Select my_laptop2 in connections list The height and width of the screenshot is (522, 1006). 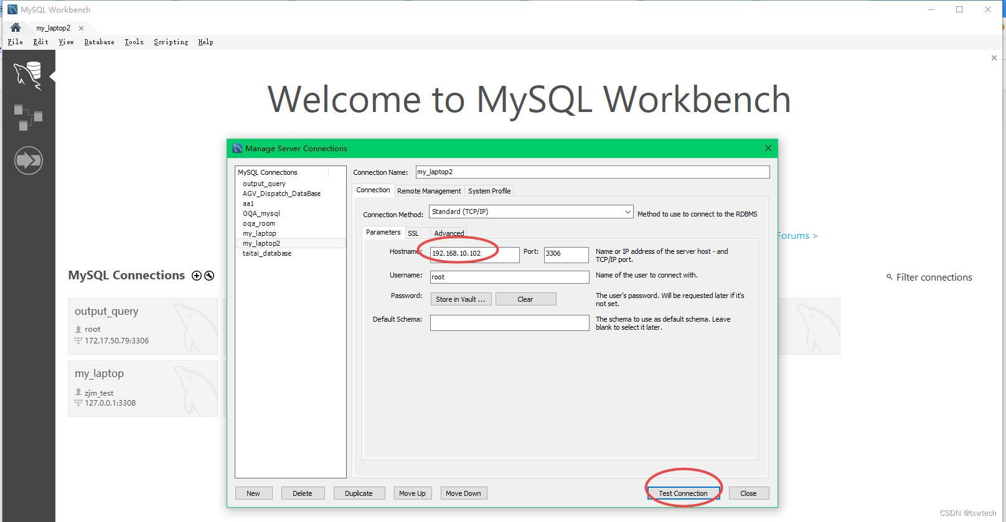coord(261,243)
